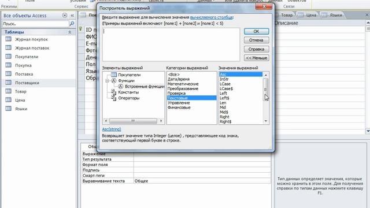Select Встроенные функции in the elements tree
Viewport: 370px width, 208px height.
click(x=145, y=87)
